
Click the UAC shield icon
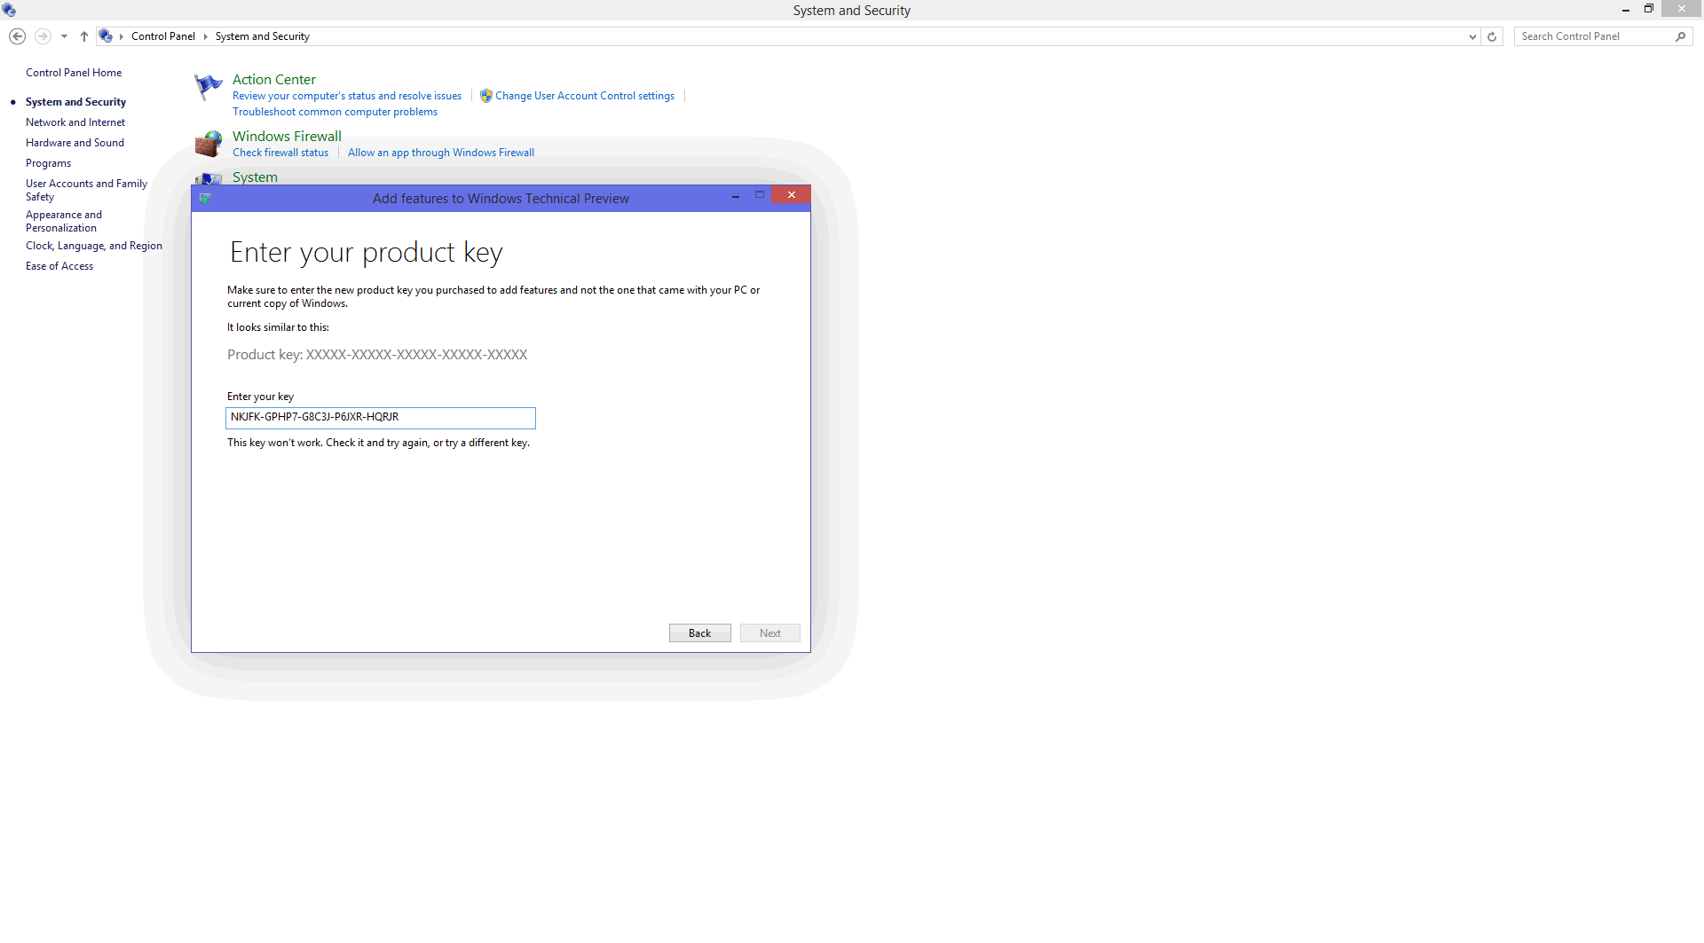coord(486,96)
